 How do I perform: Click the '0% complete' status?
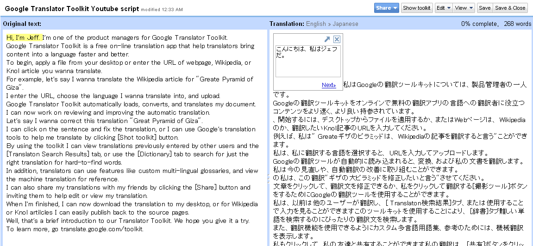point(480,24)
